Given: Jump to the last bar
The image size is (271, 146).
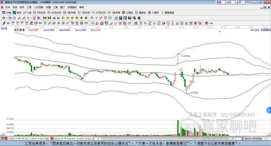Looking at the screenshot, I should pos(49,18).
